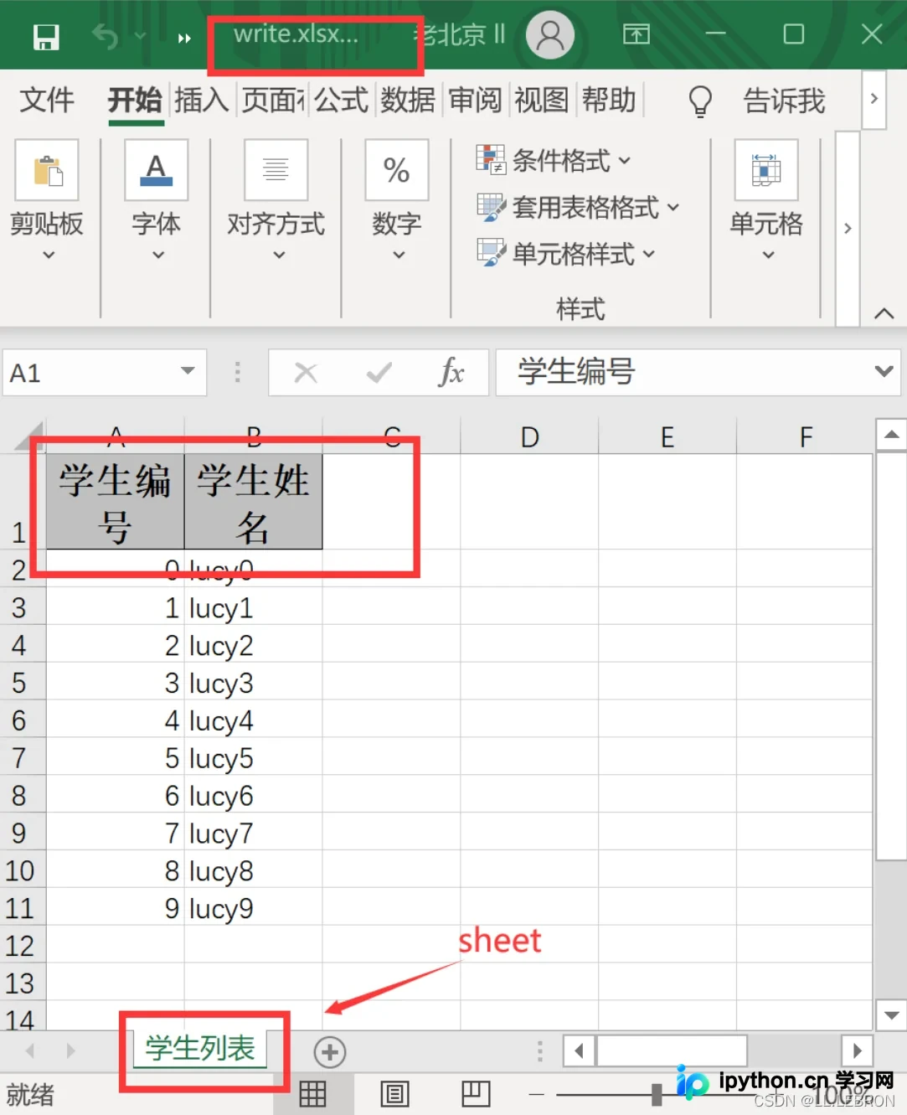The height and width of the screenshot is (1115, 907).
Task: Click the 剪贴板 clipboard paste icon
Action: click(47, 170)
